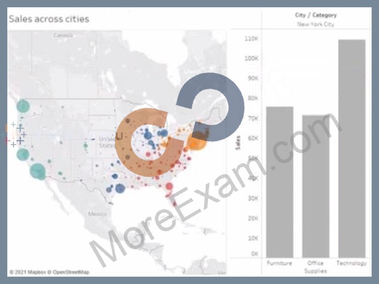379x284 pixels.
Task: Click the Furniture category label
Action: pos(279,263)
